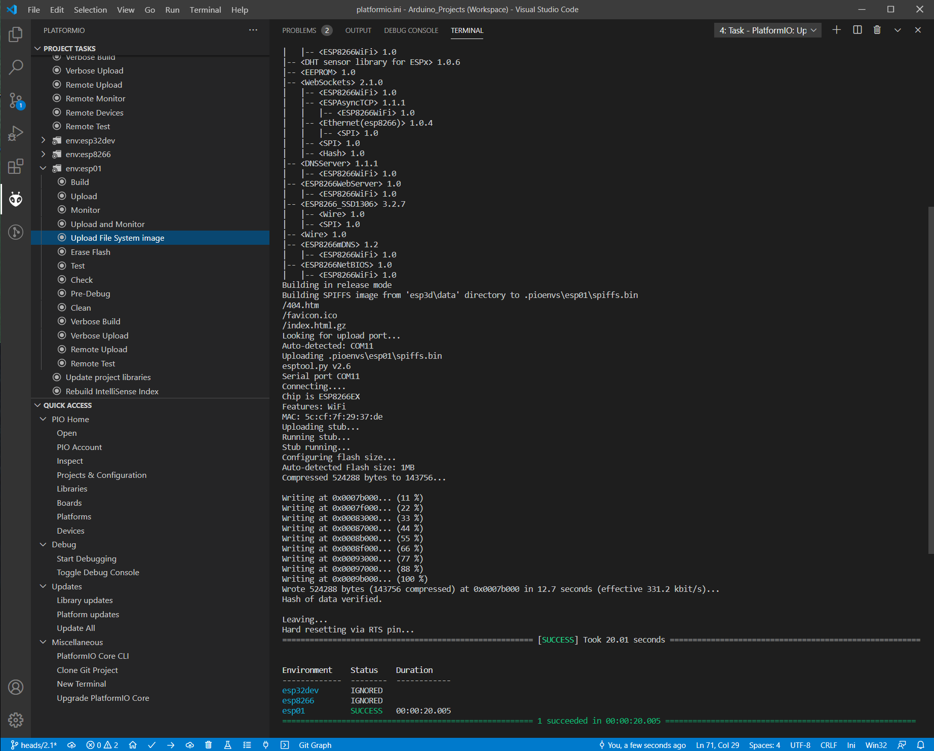Click the PlatformIO Home icon in status bar
The image size is (934, 751).
pos(133,745)
